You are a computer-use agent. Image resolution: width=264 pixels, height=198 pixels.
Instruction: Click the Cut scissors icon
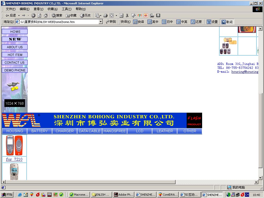(x=127, y=15)
